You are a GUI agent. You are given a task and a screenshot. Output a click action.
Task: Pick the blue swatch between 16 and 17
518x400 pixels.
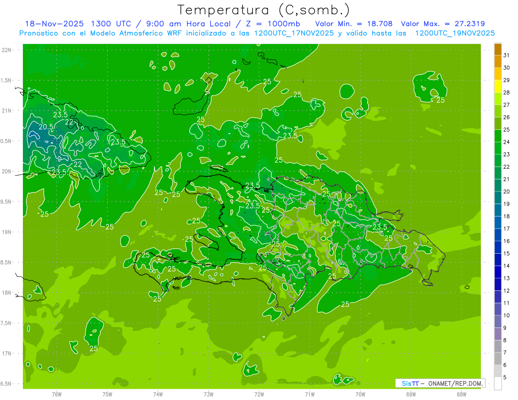coord(498,235)
